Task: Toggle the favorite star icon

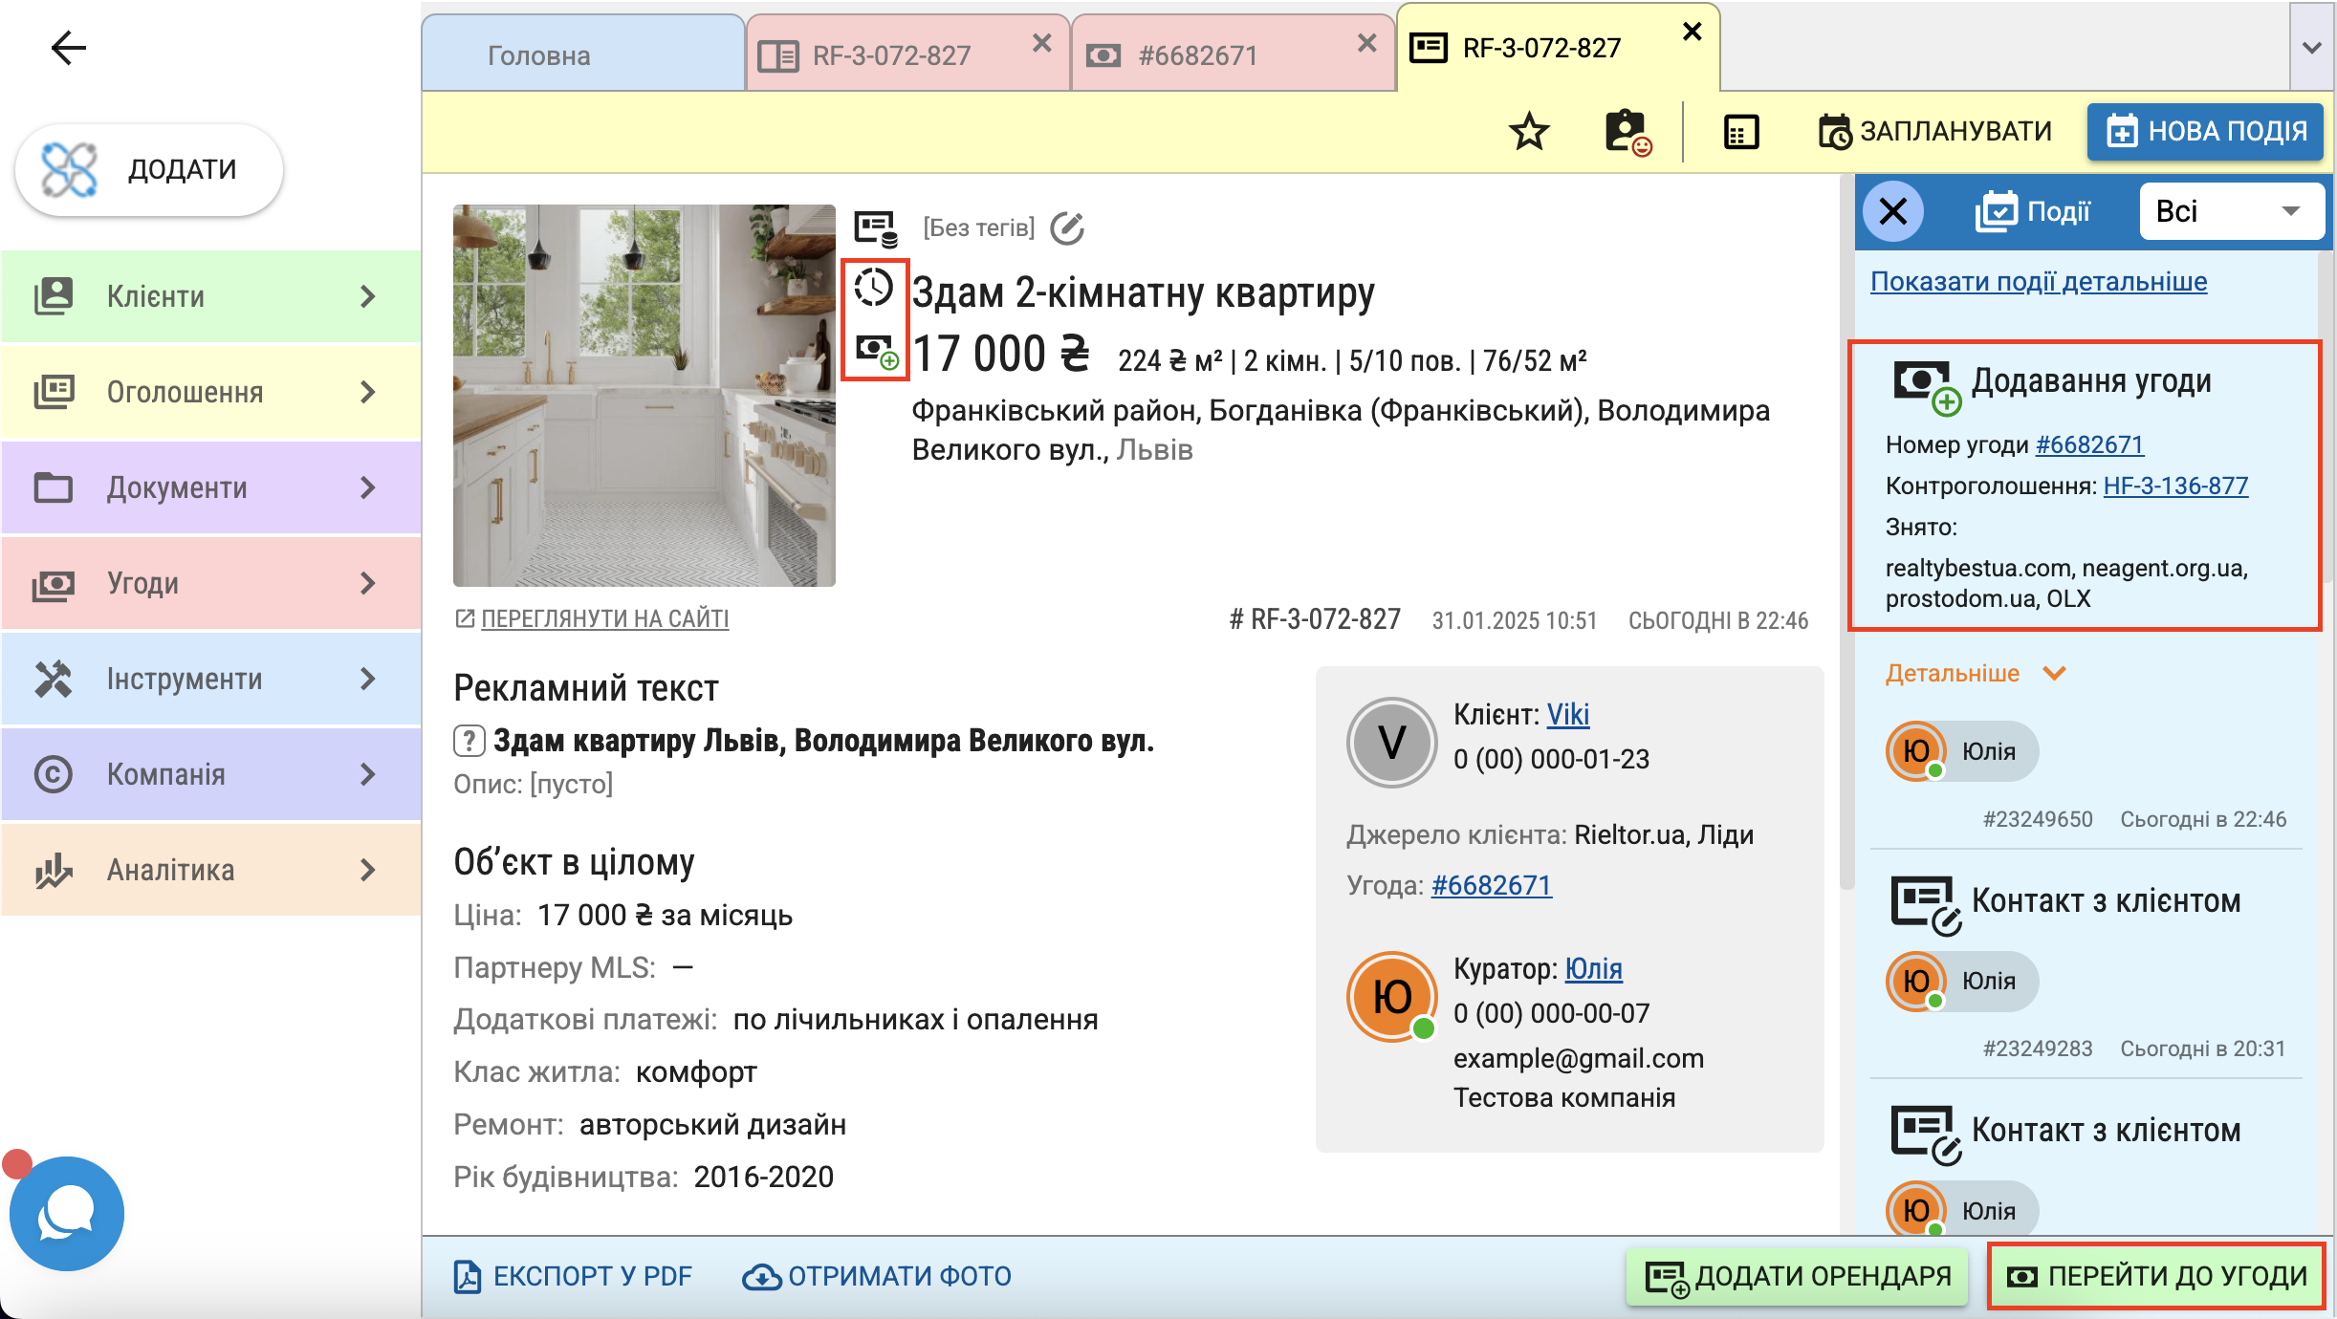Action: coord(1529,131)
